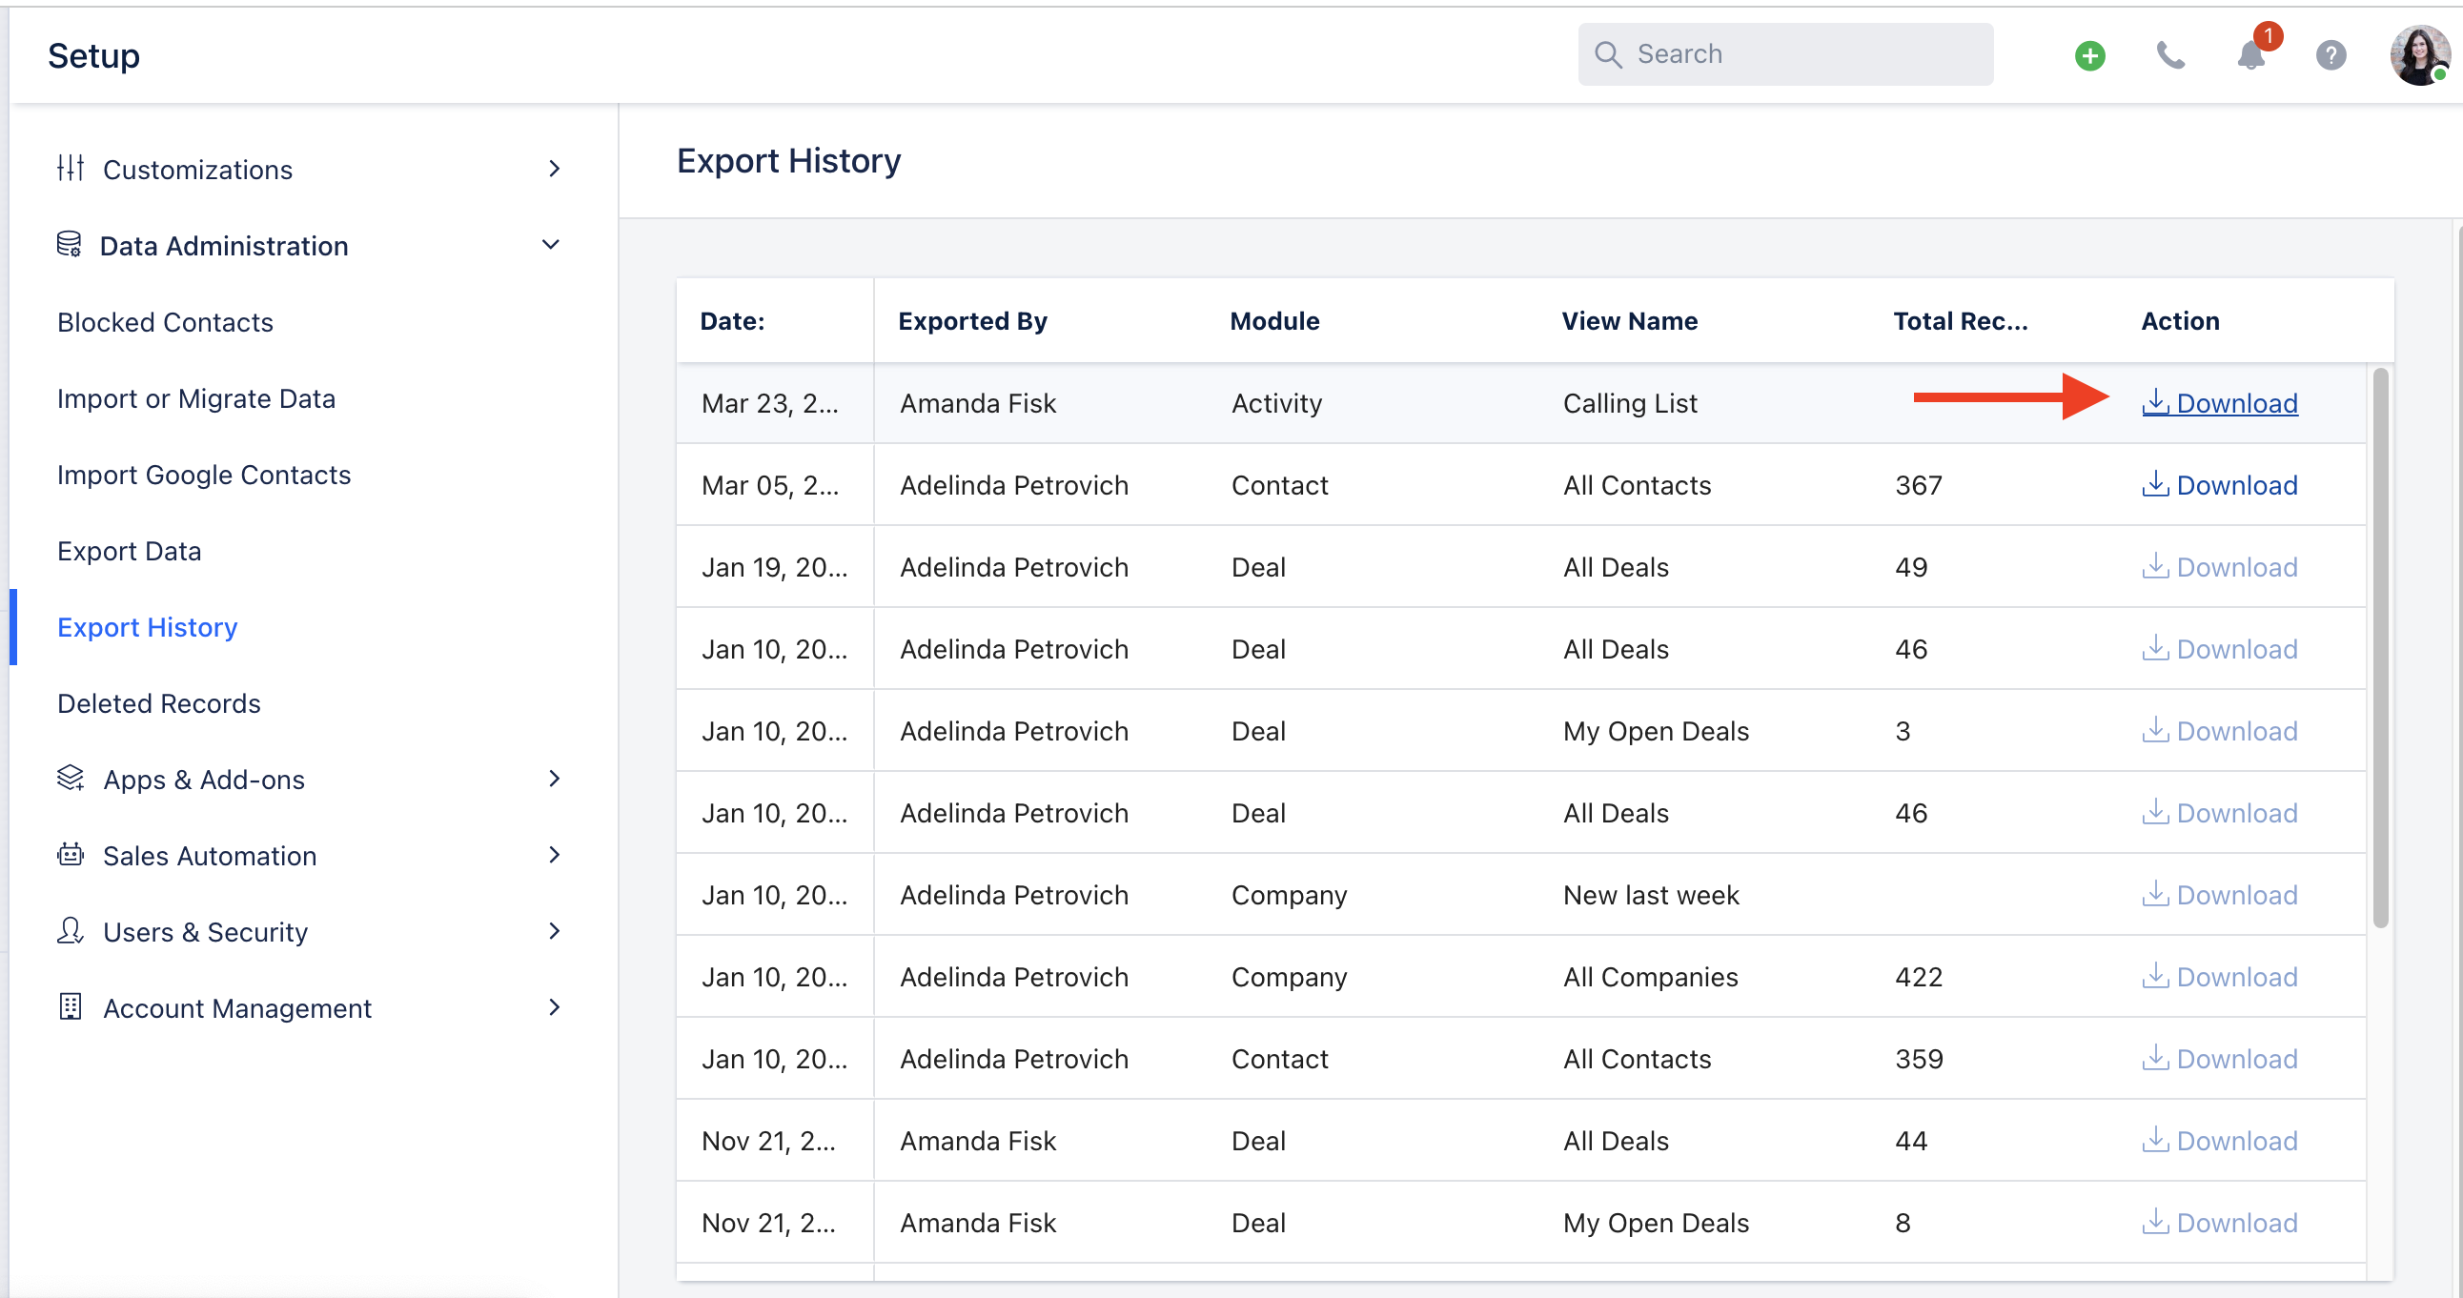Open Import or Migrate Data
This screenshot has width=2463, height=1298.
tap(196, 398)
